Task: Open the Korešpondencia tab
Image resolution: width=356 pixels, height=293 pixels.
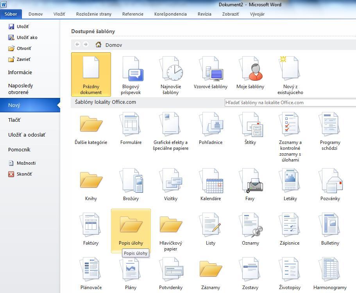Action: point(170,14)
